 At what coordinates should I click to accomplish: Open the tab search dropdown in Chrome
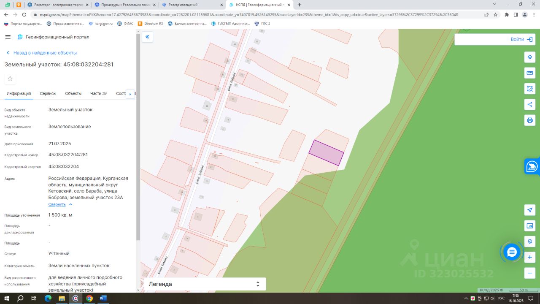495,4
